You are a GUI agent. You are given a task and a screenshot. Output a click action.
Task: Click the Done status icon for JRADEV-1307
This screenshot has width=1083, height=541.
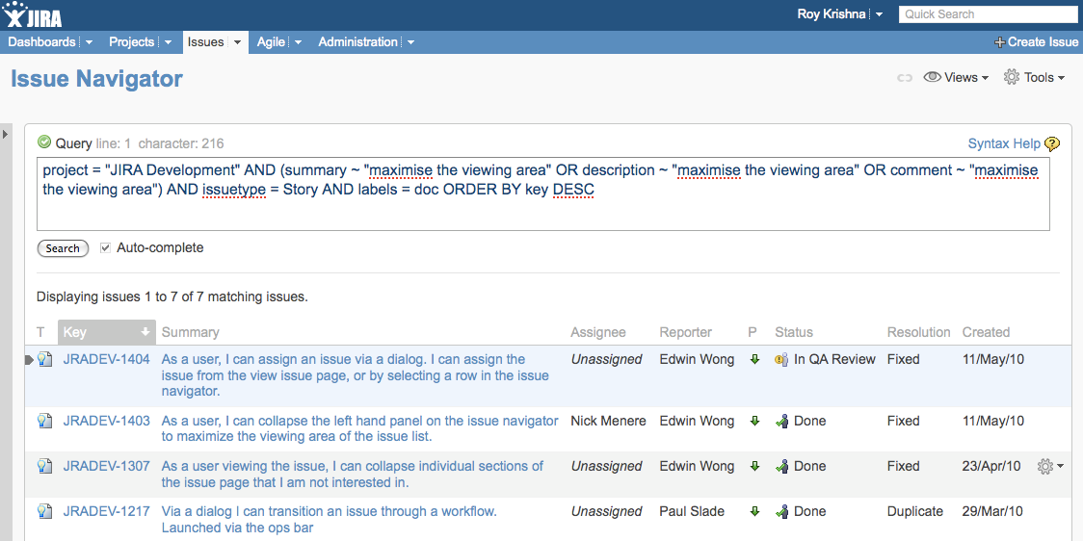781,467
